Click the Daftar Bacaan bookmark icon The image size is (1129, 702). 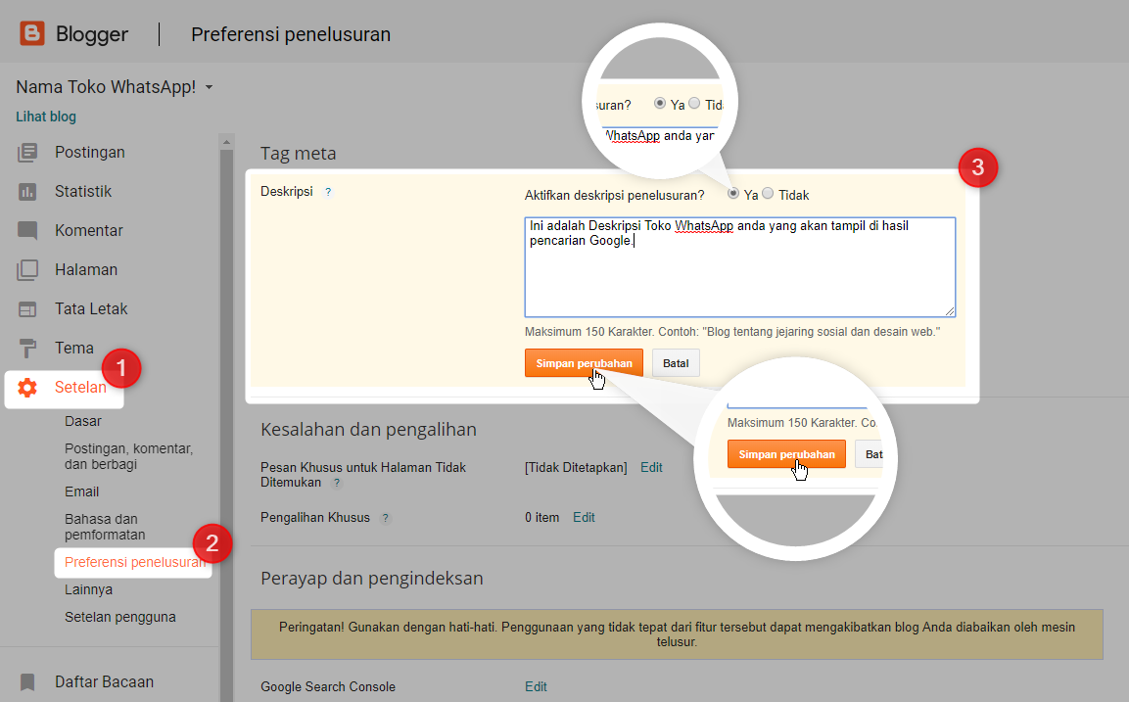pyautogui.click(x=27, y=681)
